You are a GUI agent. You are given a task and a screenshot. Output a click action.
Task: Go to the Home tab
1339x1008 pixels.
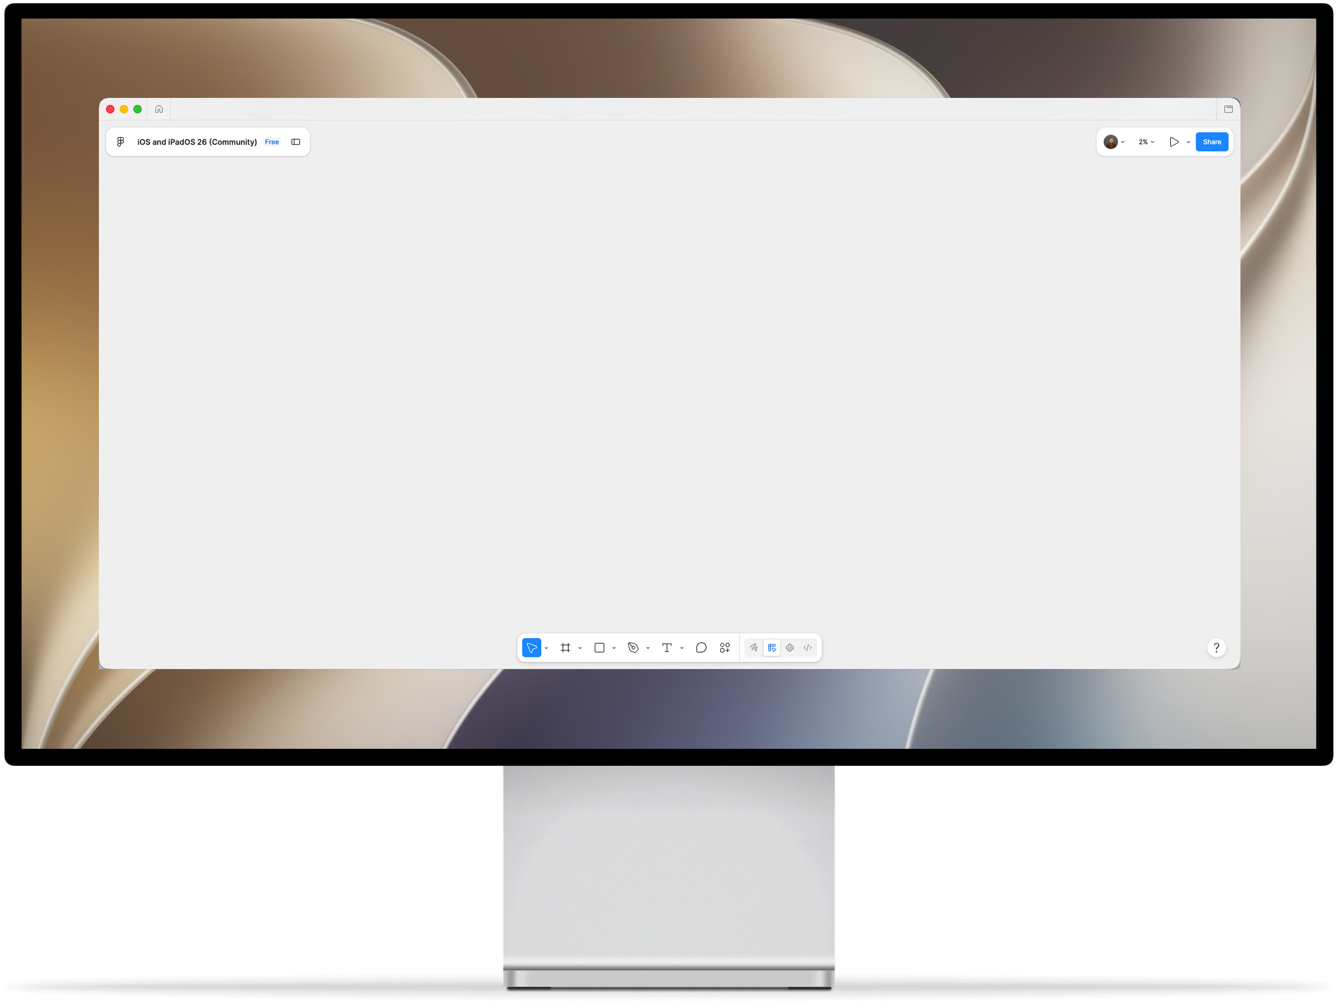(x=159, y=110)
